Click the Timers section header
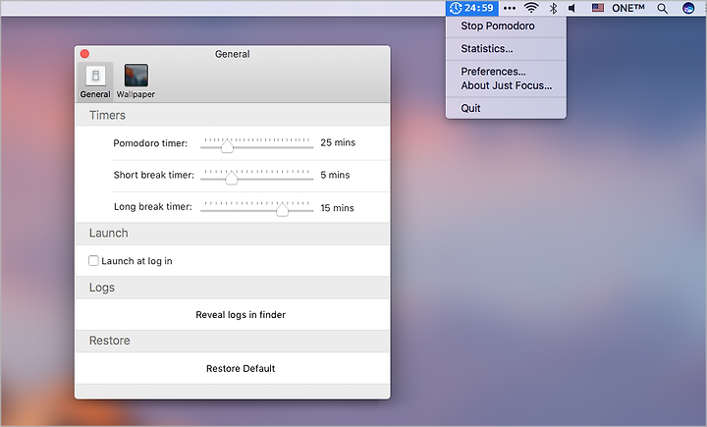Image resolution: width=707 pixels, height=427 pixels. point(107,115)
